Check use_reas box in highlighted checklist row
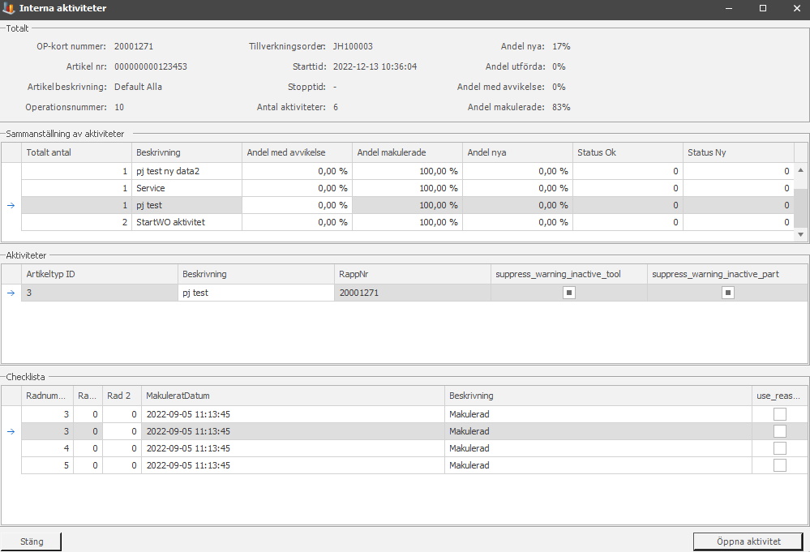 779,431
